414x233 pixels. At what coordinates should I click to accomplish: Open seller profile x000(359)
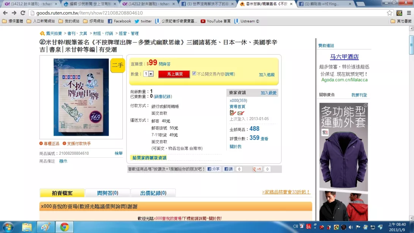coord(239,100)
